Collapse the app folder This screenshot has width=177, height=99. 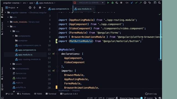11,31
